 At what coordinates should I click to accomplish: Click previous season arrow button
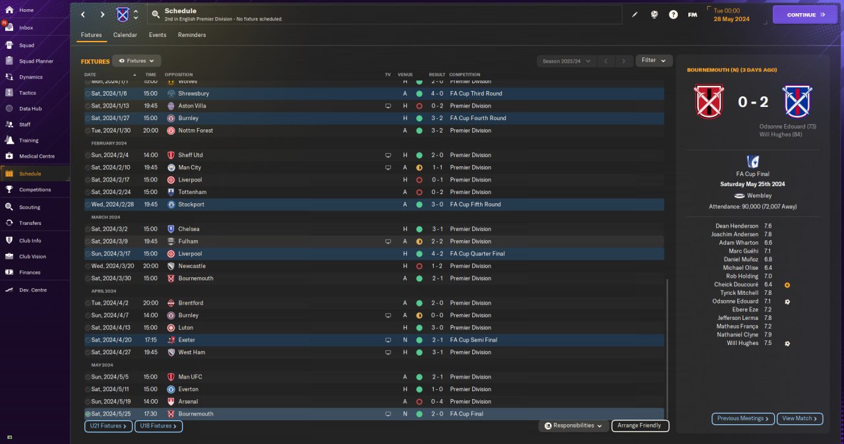click(606, 61)
